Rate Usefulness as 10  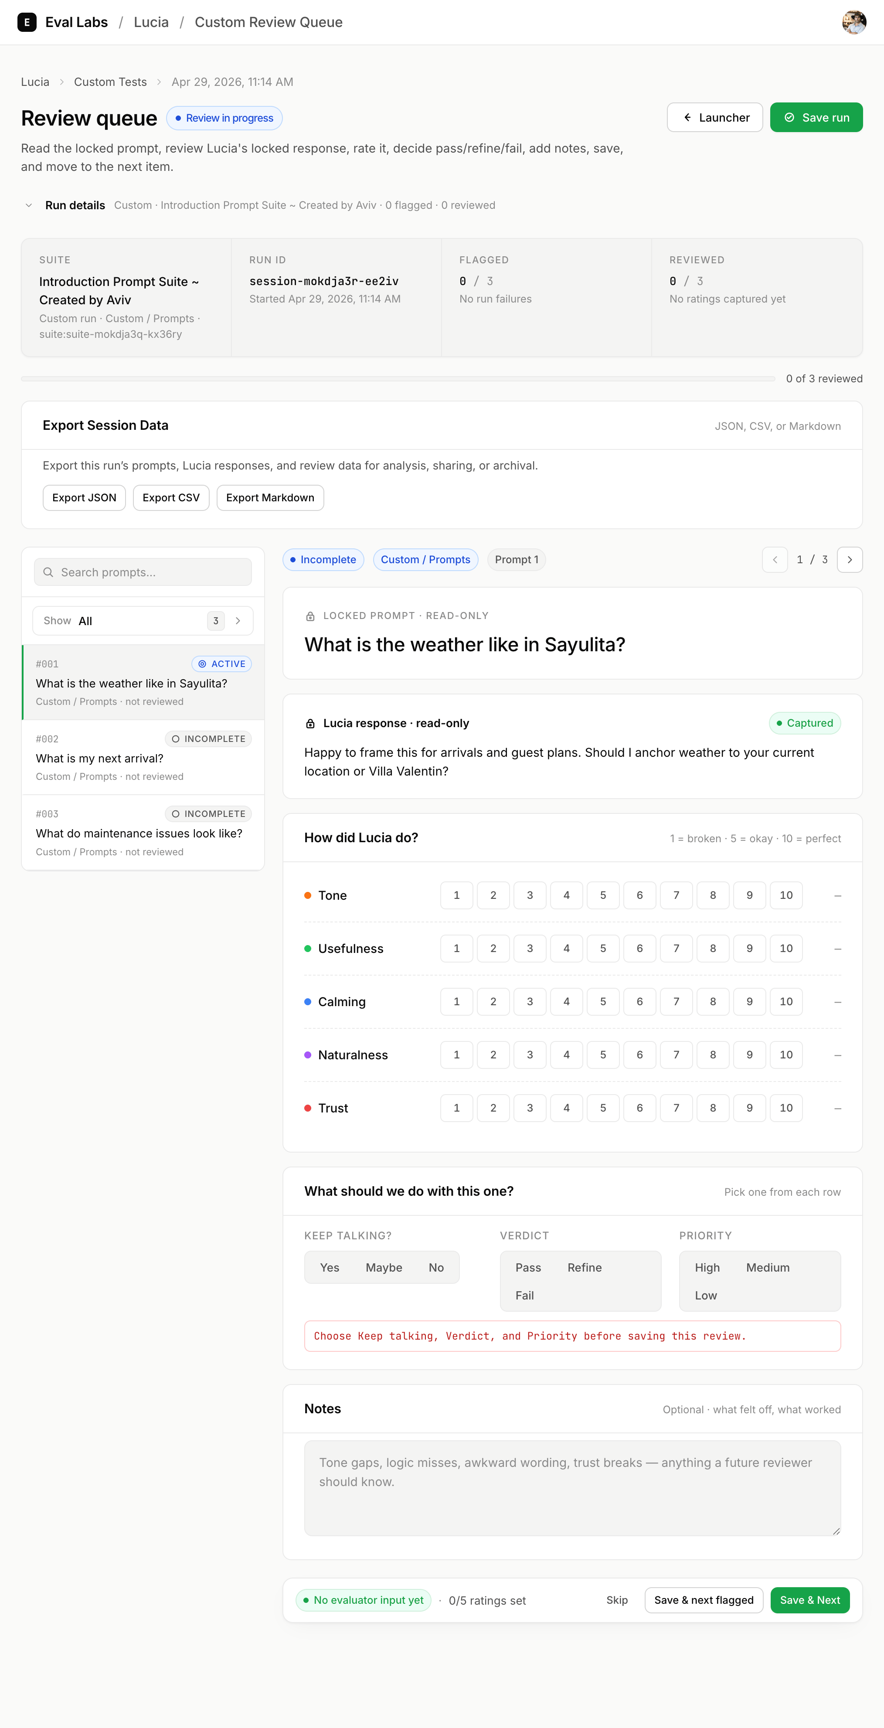coord(786,949)
